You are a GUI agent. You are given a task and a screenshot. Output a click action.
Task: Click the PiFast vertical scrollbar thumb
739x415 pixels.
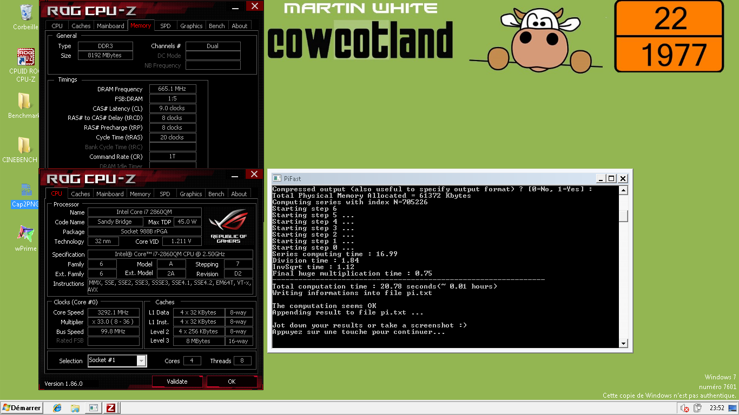623,216
